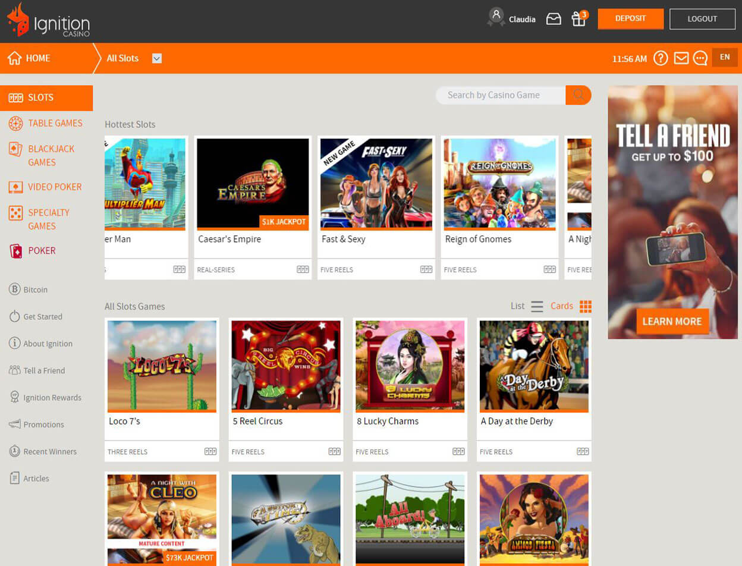Image resolution: width=742 pixels, height=566 pixels.
Task: Click the Promotions link text
Action: pyautogui.click(x=43, y=424)
